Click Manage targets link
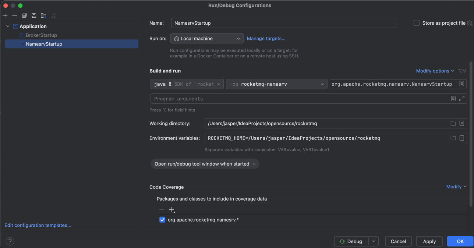474x248 pixels. coord(266,39)
